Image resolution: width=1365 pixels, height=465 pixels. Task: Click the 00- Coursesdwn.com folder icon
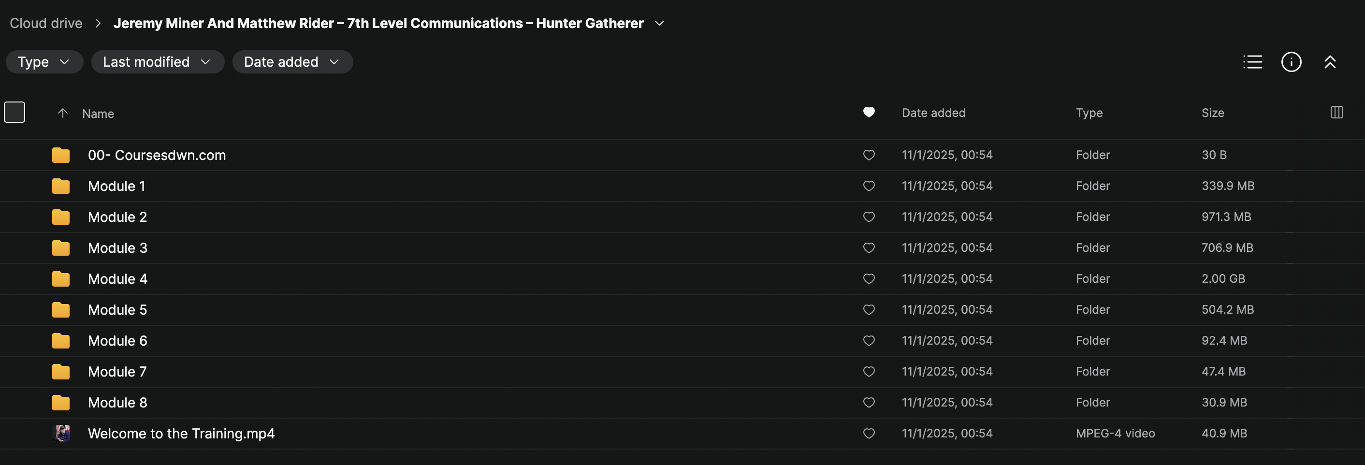tap(61, 155)
